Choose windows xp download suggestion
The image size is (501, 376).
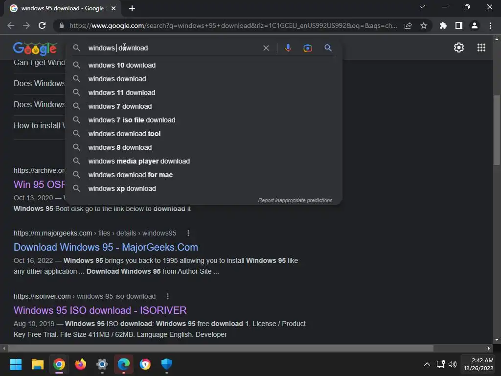(204, 189)
